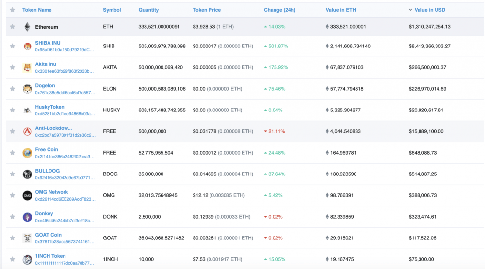Screen dimensions: 485x269
Task: Click ETH icon beside 57,774.794818
Action: [327, 89]
